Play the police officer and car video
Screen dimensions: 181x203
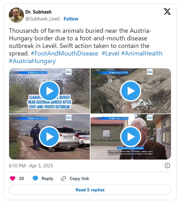click(x=49, y=136)
